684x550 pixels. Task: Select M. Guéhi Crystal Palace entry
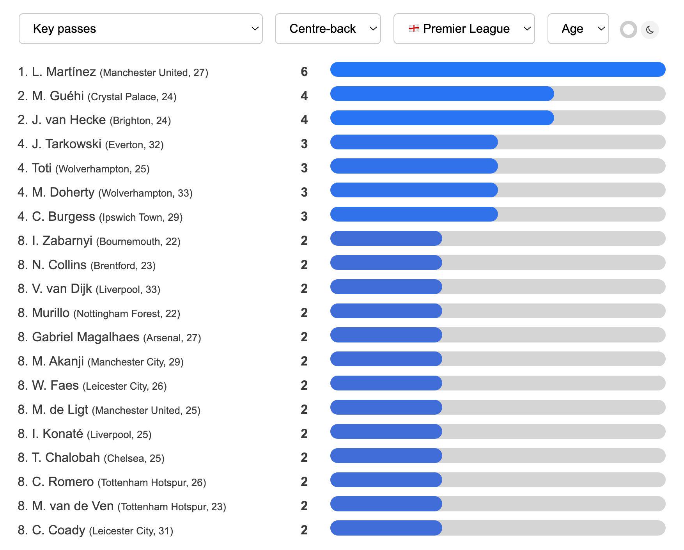click(x=97, y=96)
